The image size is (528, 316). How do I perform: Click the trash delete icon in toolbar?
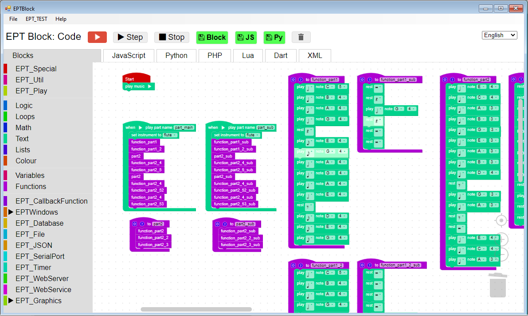point(301,37)
